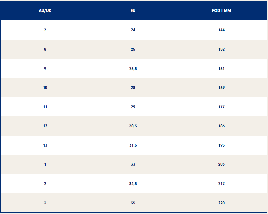Viewport: 268px width, 214px height.
Task: Select EU size 28 cell
Action: click(x=133, y=88)
